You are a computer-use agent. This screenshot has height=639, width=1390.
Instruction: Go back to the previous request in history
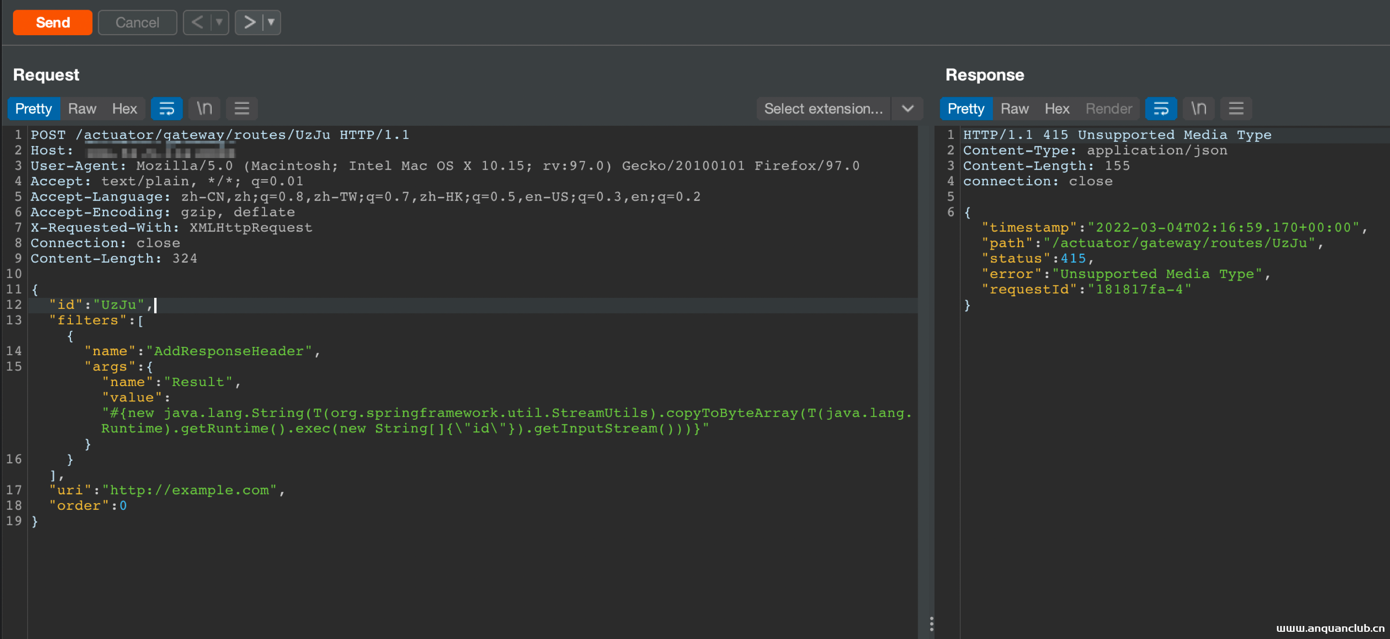click(x=198, y=22)
